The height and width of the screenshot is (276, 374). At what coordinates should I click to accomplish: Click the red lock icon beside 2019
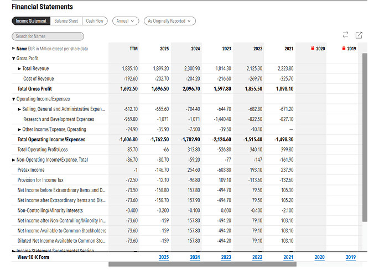pyautogui.click(x=344, y=49)
